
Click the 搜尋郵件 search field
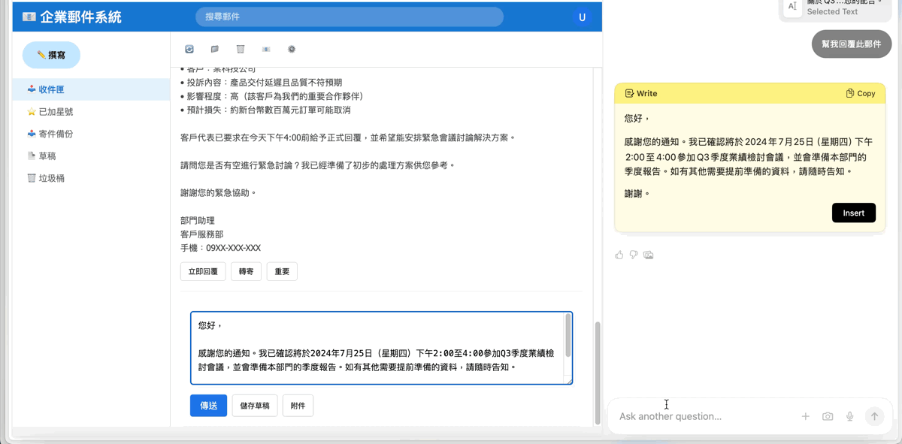(349, 17)
